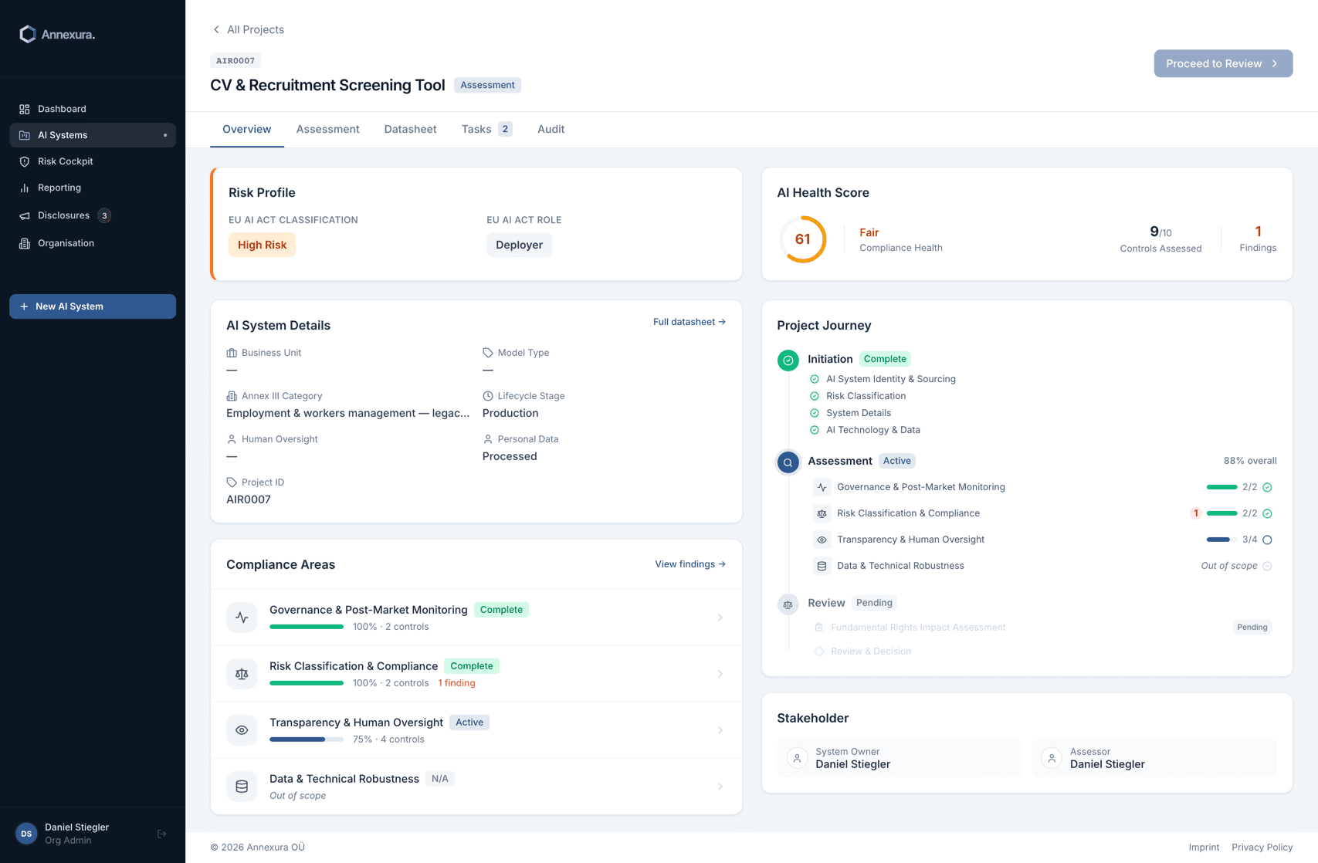Click the 61 health score ring

click(x=803, y=239)
